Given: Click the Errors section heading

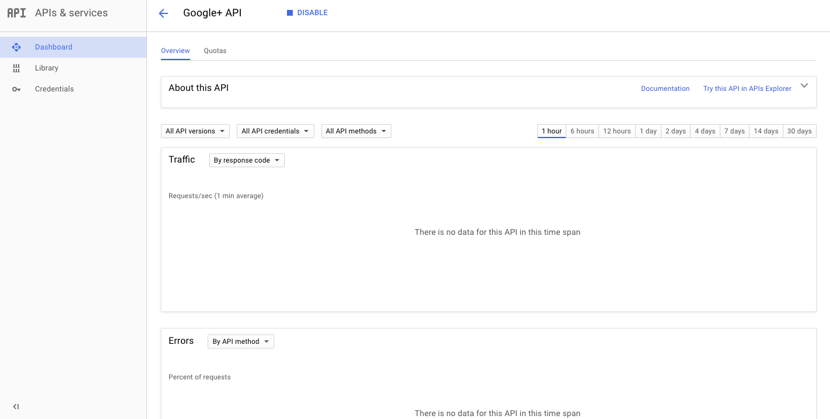Looking at the screenshot, I should click(181, 341).
